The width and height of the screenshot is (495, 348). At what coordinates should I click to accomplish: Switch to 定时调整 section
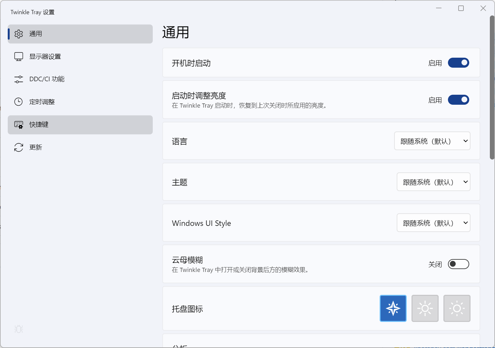(x=80, y=102)
